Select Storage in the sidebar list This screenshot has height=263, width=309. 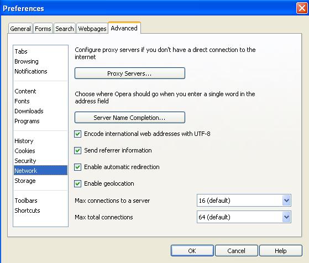pyautogui.click(x=25, y=181)
